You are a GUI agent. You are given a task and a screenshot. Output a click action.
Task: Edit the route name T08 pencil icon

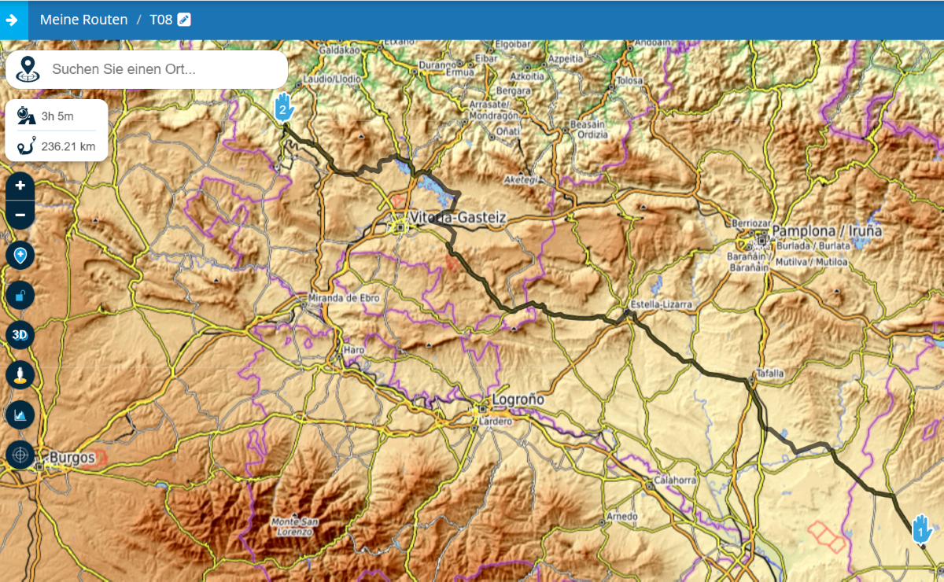tap(184, 20)
